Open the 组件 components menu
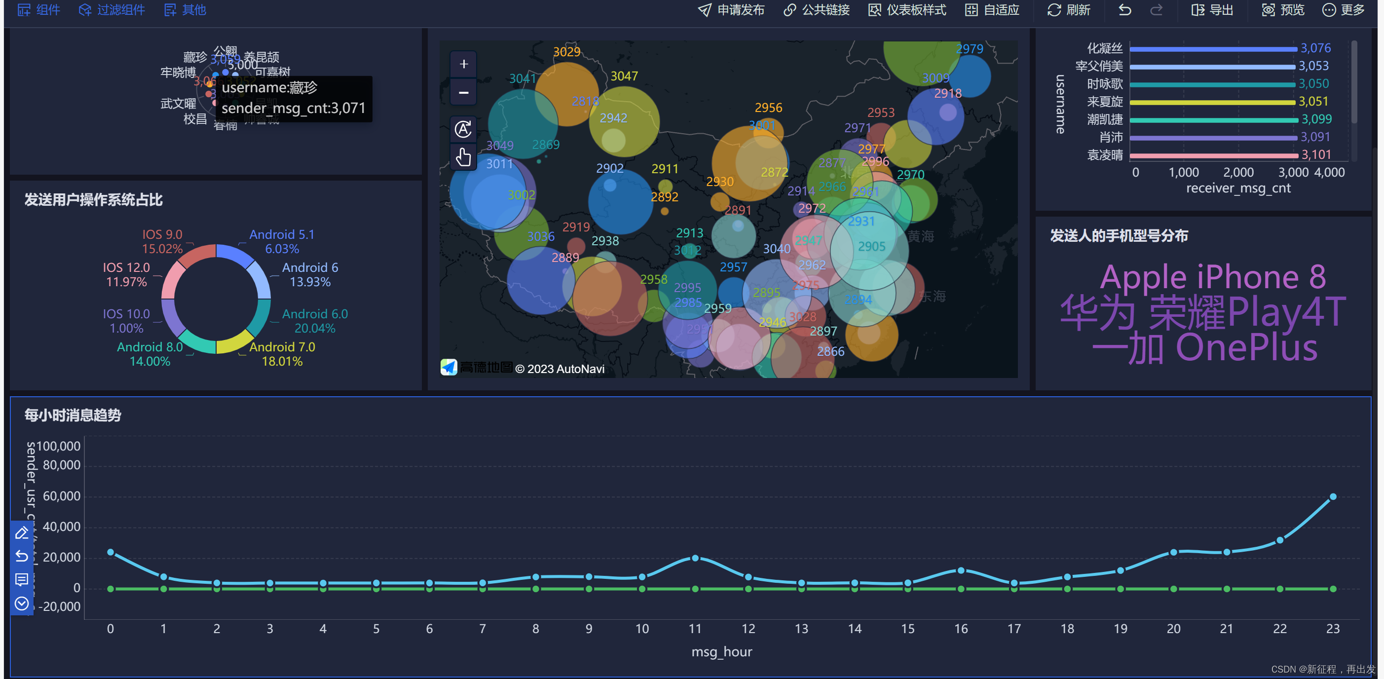 (x=38, y=10)
